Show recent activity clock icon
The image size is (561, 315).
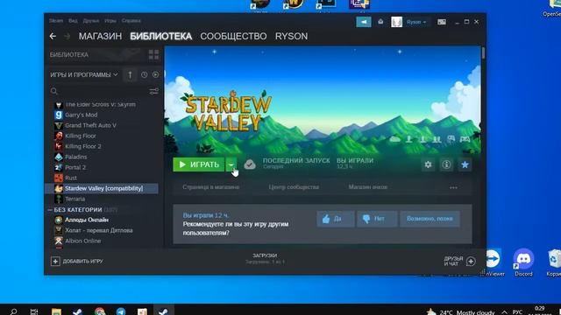(144, 74)
